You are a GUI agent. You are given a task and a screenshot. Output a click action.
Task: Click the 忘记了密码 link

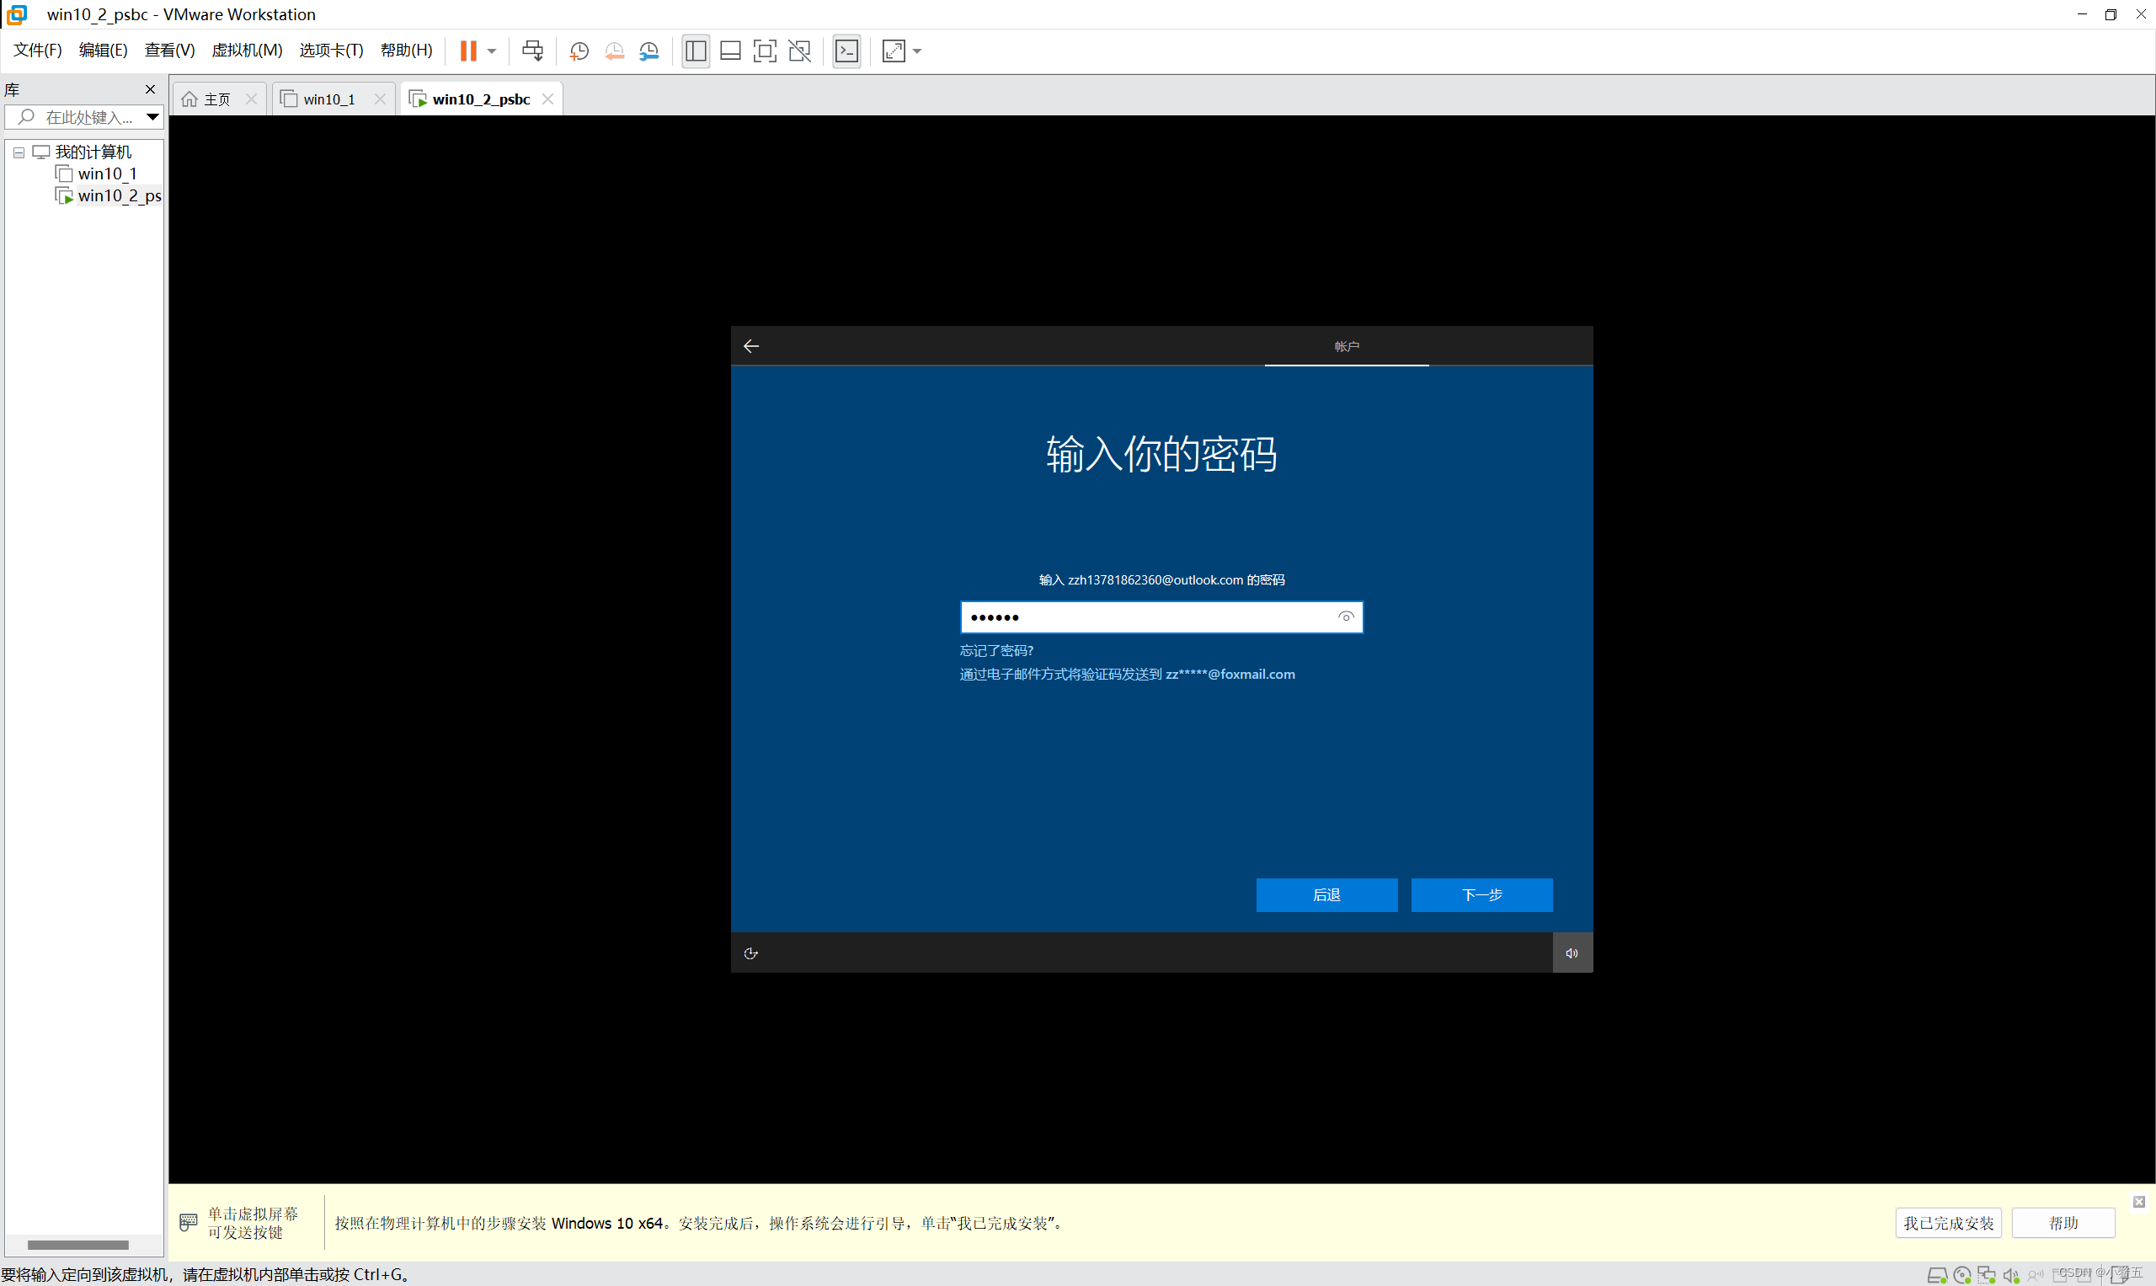995,650
